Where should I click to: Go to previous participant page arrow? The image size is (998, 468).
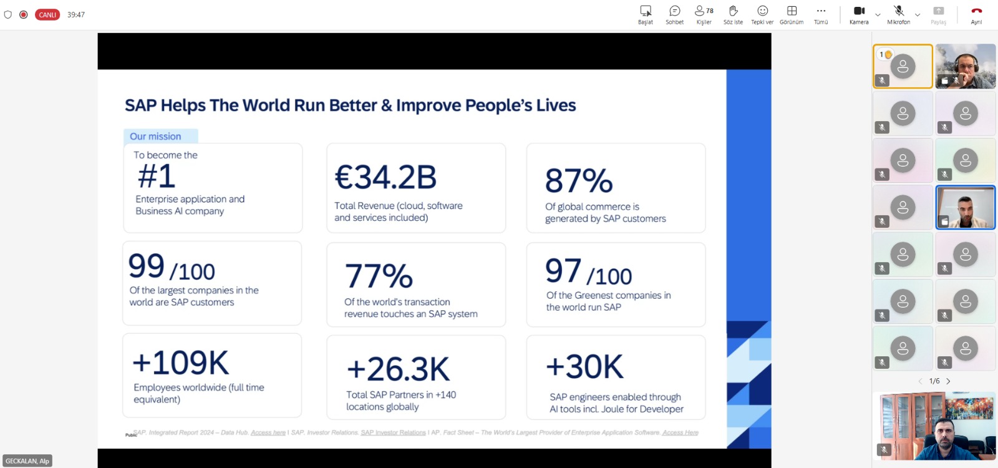tap(920, 381)
